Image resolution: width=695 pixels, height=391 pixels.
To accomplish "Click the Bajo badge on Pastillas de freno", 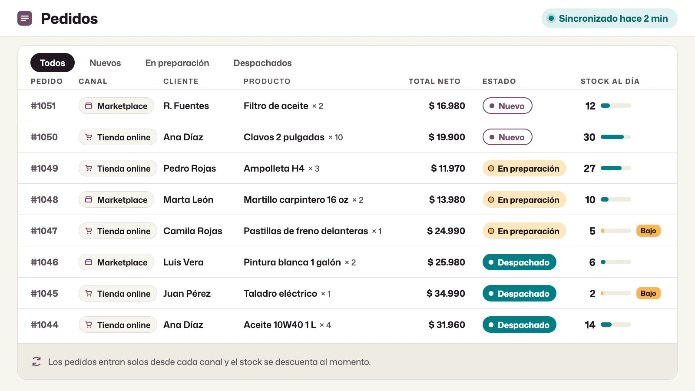I will click(648, 231).
